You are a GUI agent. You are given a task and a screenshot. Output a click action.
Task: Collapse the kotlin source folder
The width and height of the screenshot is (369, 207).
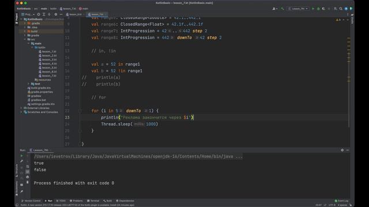click(32, 47)
